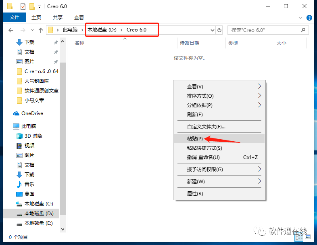The image size is (317, 245).
Task: Open the 新建(W) submenu
Action: click(219, 182)
